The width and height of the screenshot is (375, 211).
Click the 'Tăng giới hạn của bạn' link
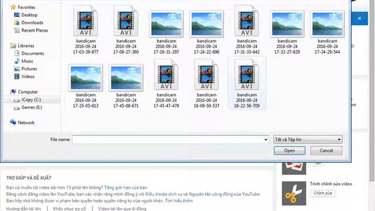125,188
